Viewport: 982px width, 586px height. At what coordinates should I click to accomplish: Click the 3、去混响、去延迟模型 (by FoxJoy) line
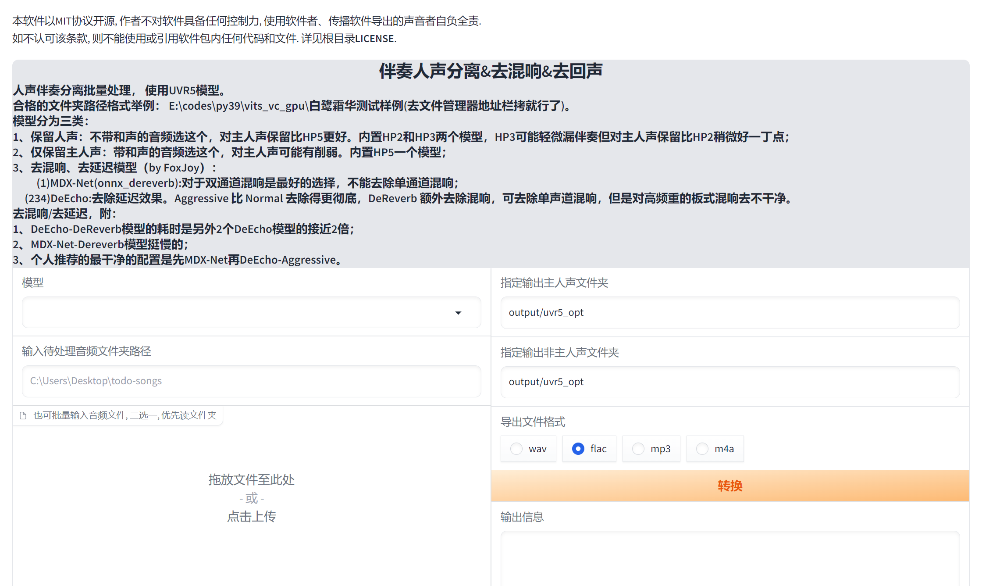[x=114, y=168]
